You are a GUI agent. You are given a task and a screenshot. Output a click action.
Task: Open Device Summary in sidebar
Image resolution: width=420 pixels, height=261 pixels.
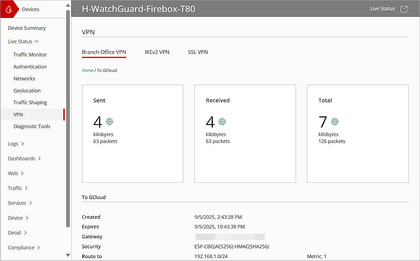[27, 28]
